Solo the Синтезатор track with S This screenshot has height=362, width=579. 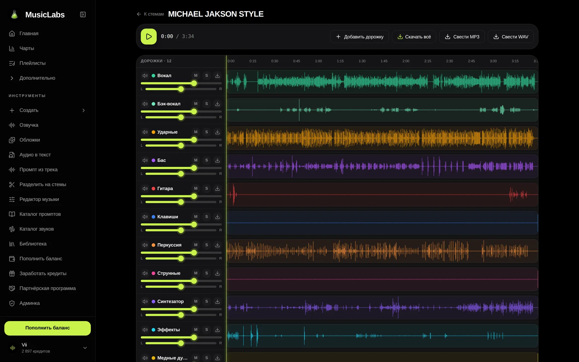(x=207, y=302)
